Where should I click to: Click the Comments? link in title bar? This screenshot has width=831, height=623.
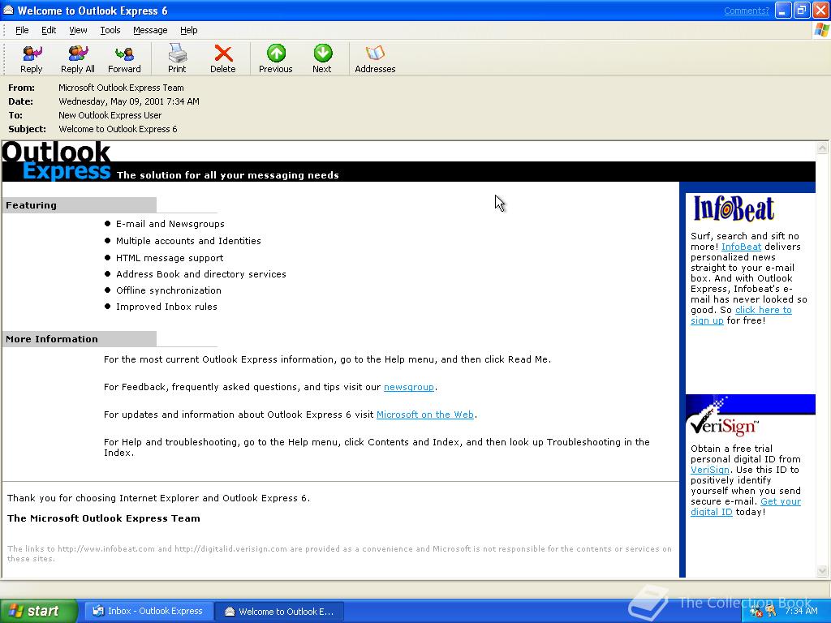tap(747, 11)
